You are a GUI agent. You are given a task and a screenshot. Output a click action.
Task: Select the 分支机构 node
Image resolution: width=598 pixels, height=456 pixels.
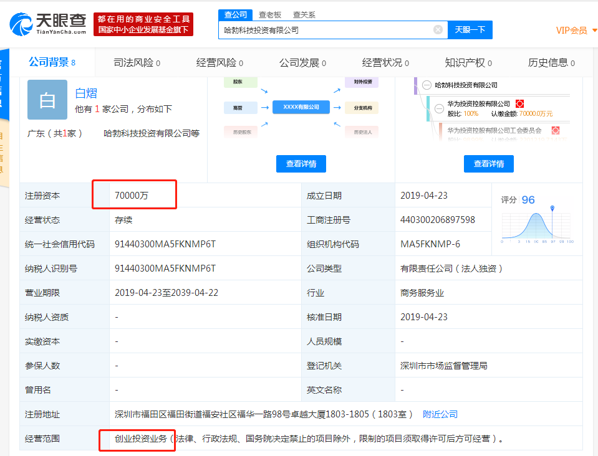tap(361, 107)
